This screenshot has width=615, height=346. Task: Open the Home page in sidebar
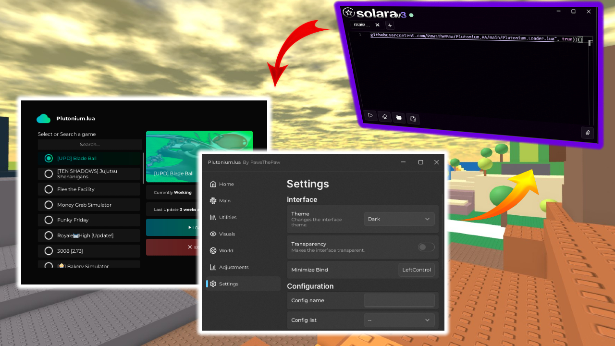[226, 184]
